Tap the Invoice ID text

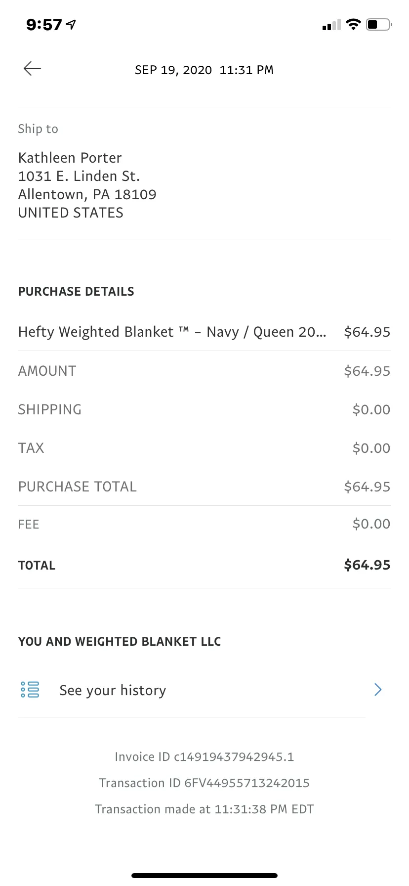204,756
